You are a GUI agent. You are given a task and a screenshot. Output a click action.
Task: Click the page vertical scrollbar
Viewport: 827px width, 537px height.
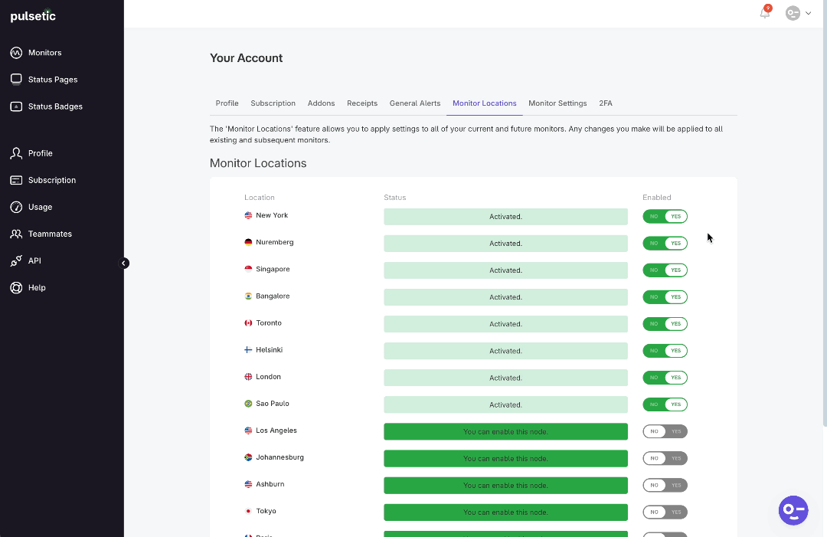(x=825, y=214)
